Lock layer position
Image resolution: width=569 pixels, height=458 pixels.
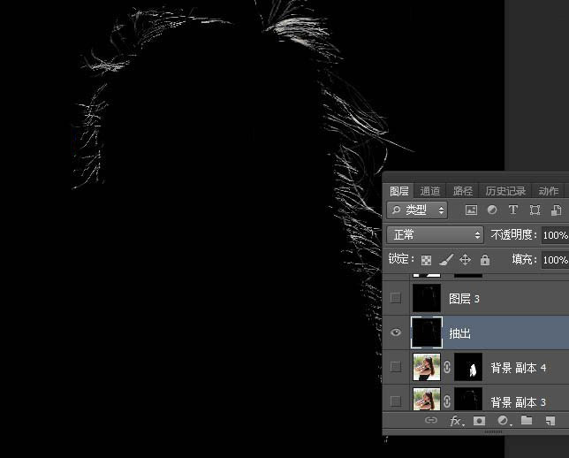466,260
